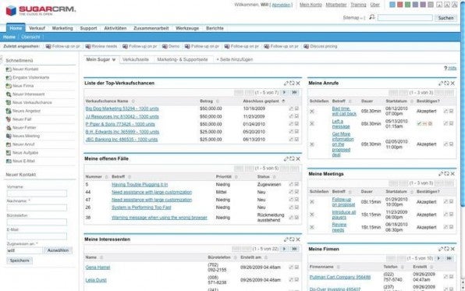Refresh the Liste der Top-Verkaufschancen dashlet
The width and height of the screenshot is (465, 291).
point(292,83)
